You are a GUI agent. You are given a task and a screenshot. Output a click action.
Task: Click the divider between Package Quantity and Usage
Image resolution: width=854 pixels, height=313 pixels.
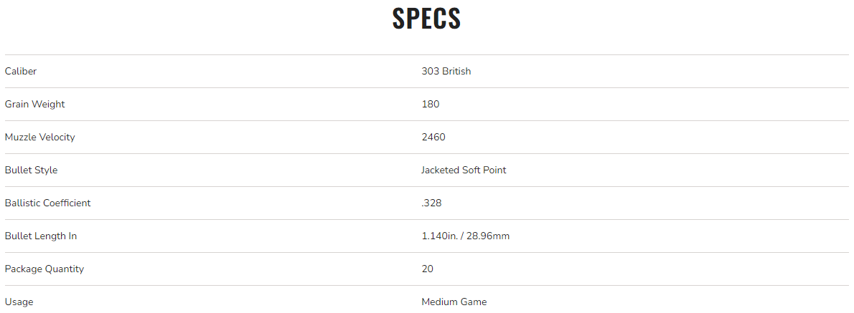click(x=426, y=285)
